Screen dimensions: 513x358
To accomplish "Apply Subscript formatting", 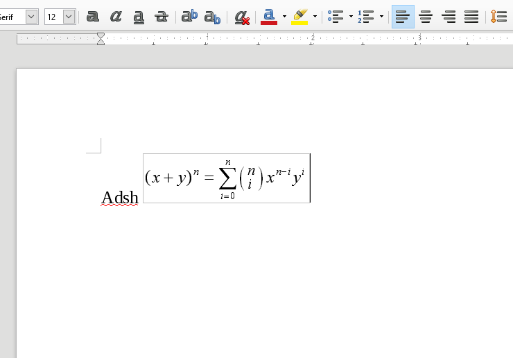I will 212,17.
